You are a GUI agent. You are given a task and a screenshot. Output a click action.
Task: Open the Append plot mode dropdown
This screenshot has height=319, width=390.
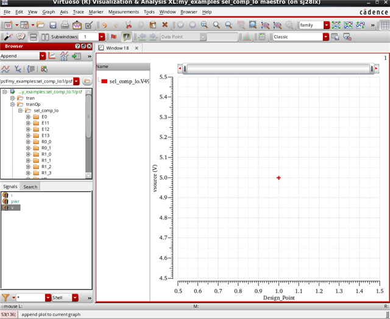tap(43, 56)
